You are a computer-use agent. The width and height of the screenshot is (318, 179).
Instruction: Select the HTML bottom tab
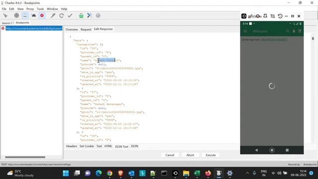[108, 146]
